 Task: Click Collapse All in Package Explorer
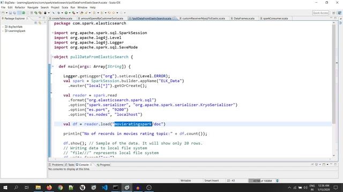pos(36,22)
